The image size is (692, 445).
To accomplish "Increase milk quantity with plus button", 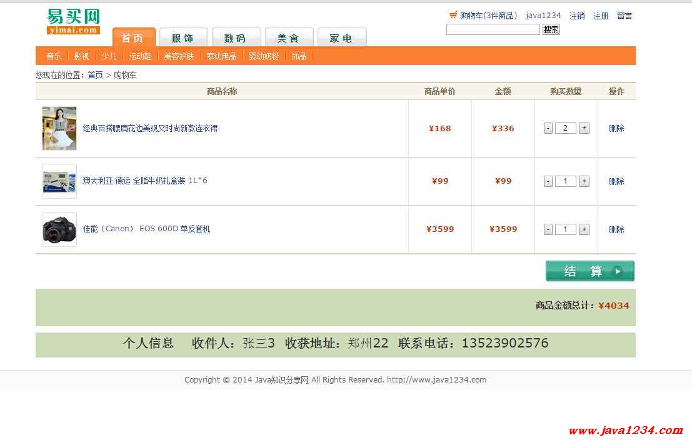I will pyautogui.click(x=584, y=181).
